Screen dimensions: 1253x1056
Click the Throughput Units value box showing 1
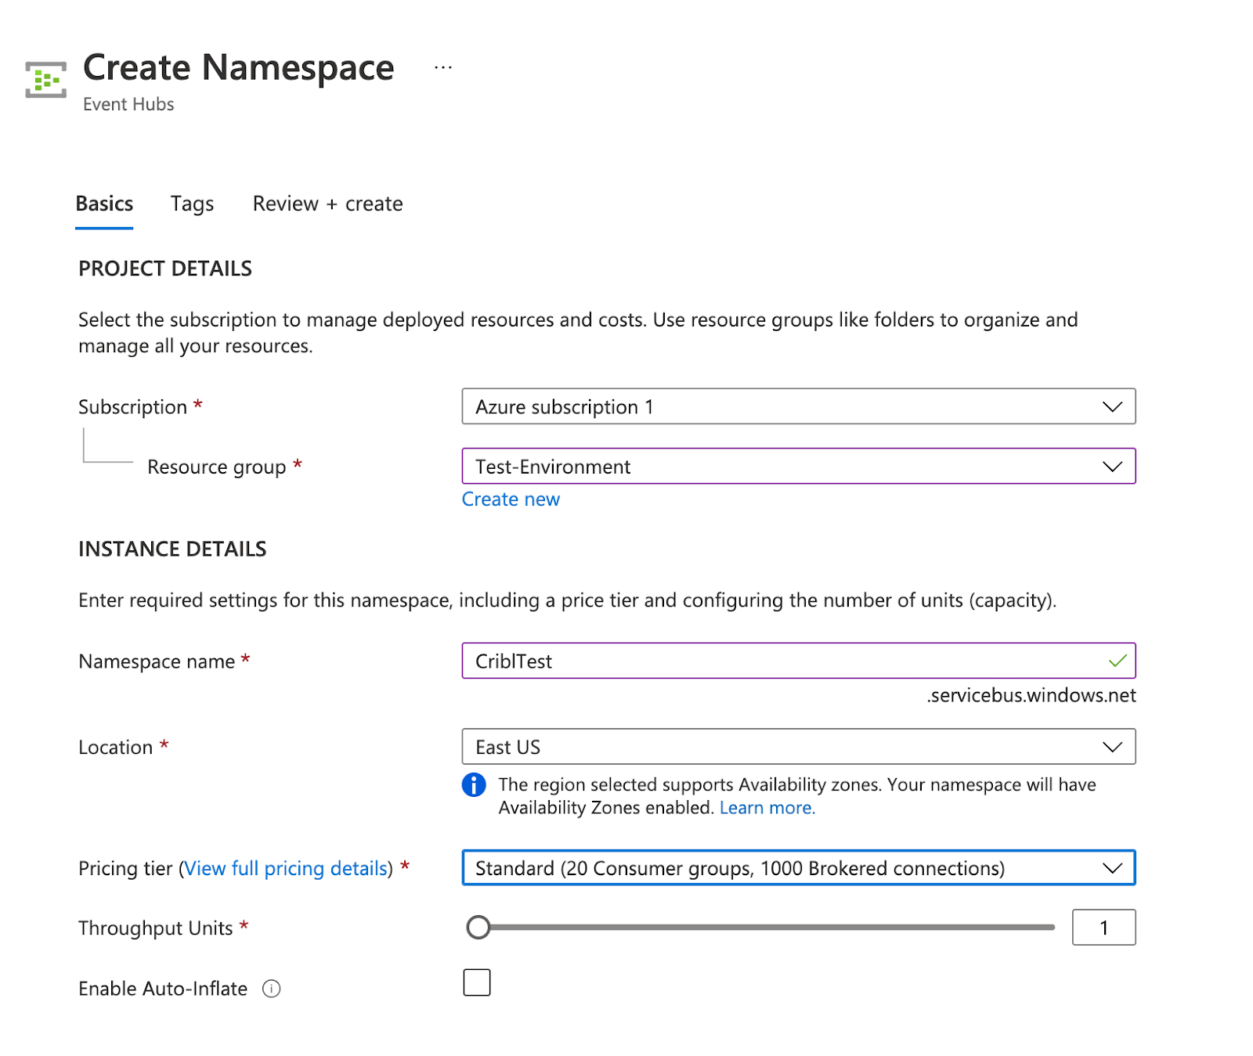tap(1103, 927)
